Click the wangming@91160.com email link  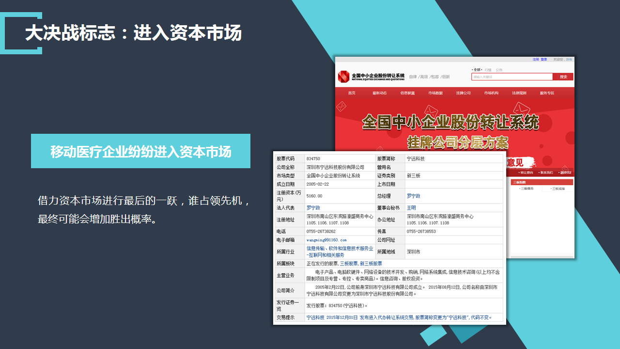pyautogui.click(x=326, y=240)
